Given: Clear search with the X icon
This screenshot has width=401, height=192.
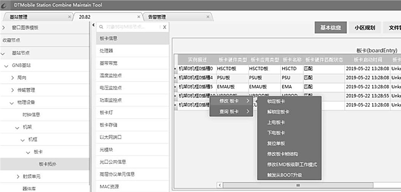Looking at the screenshot, I should click(164, 27).
